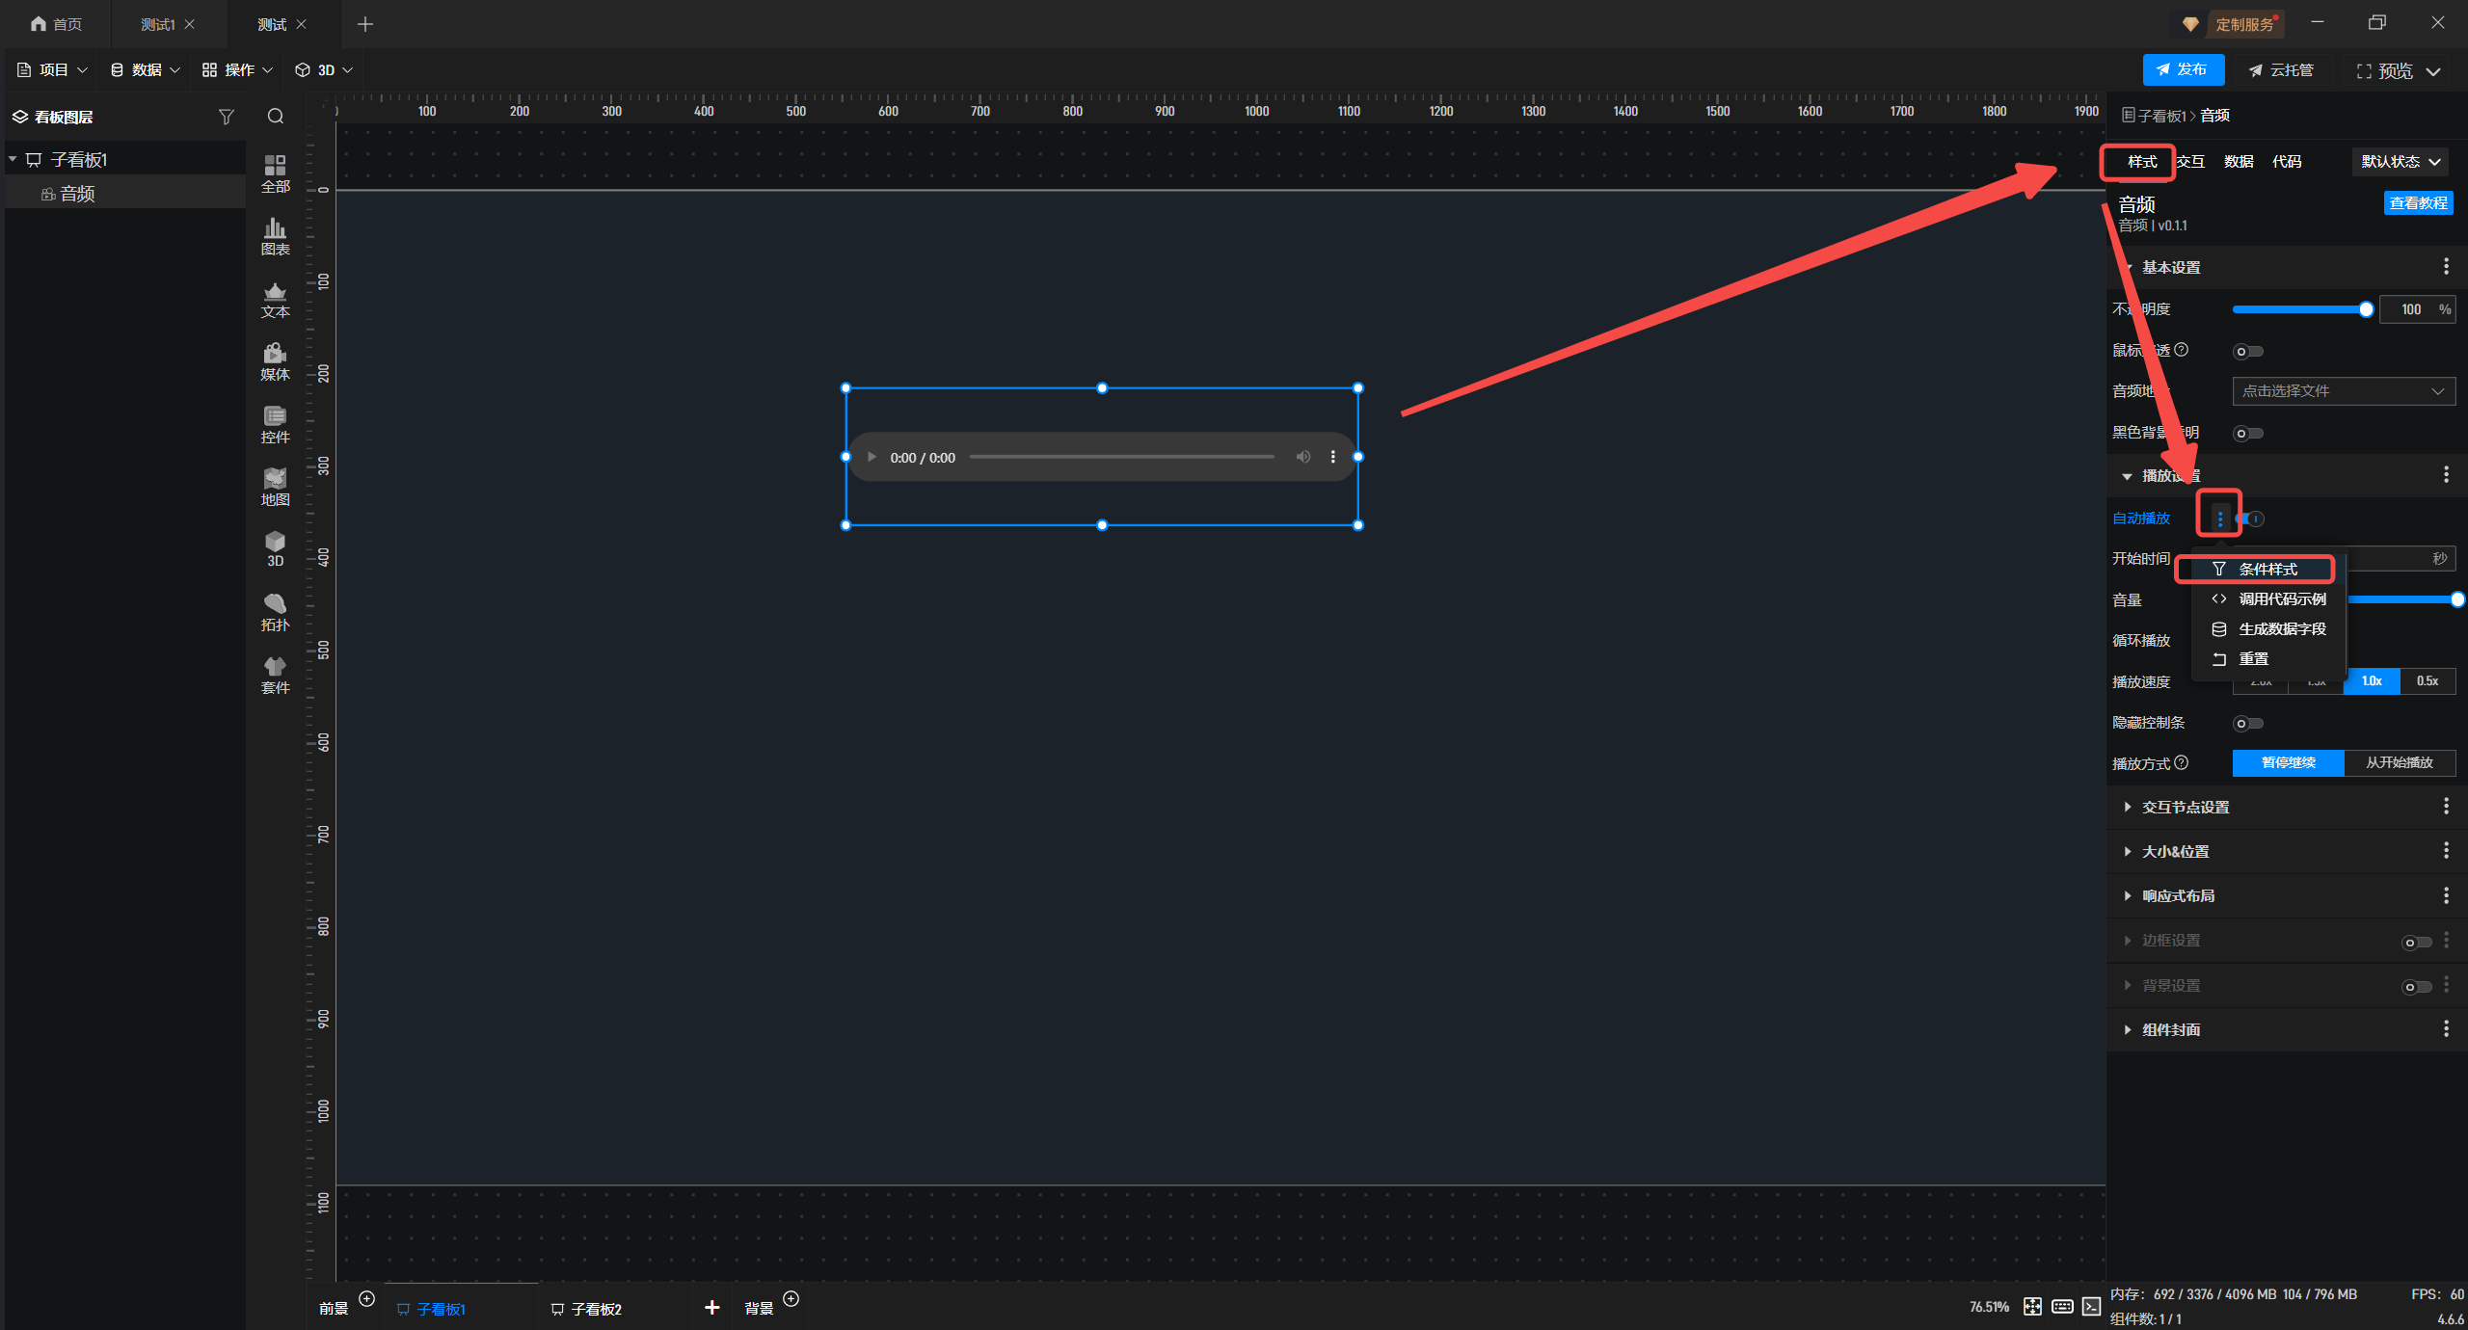
Task: Click the blue 发布 publish button
Action: (2183, 69)
